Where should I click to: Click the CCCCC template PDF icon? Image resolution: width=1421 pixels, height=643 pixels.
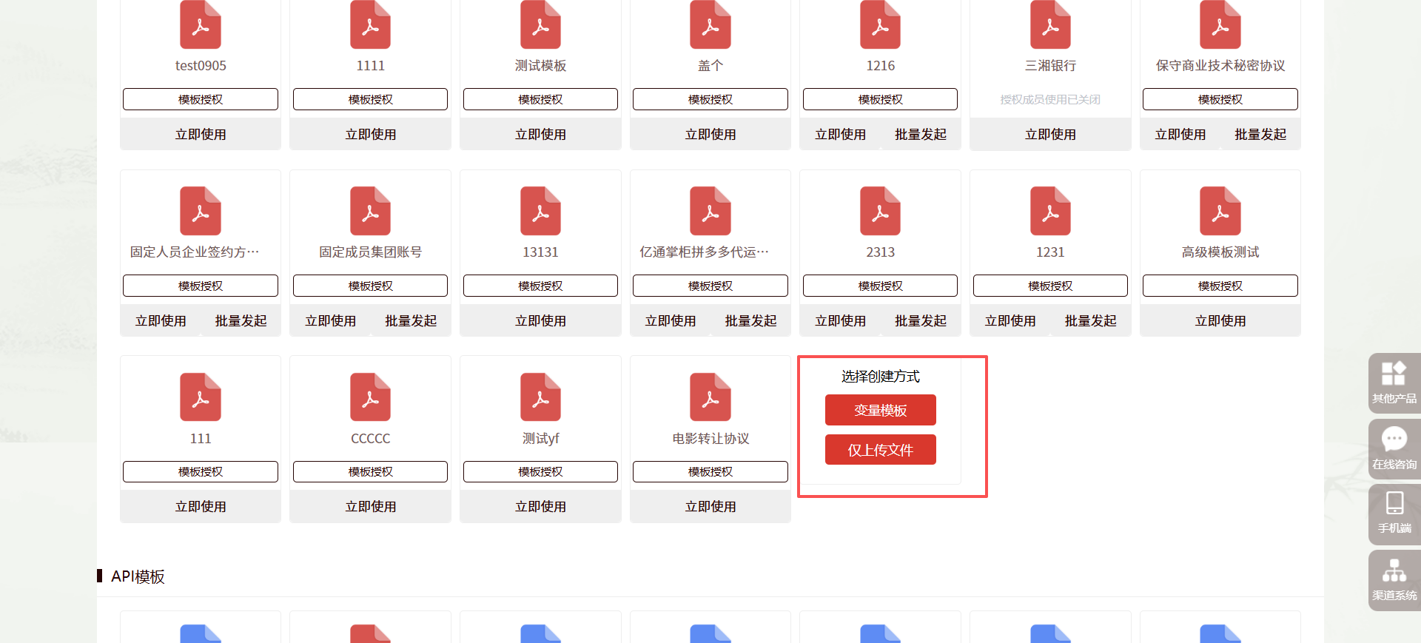click(370, 397)
